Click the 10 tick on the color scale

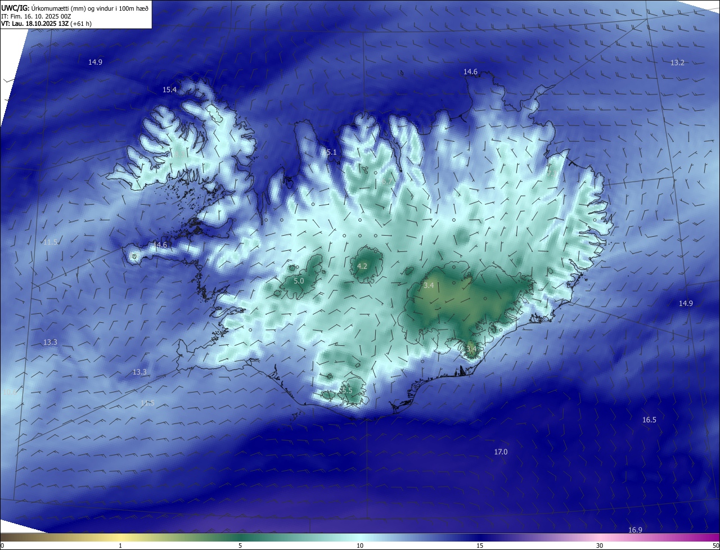pos(360,546)
